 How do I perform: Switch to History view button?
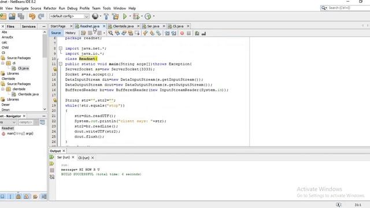pos(71,33)
